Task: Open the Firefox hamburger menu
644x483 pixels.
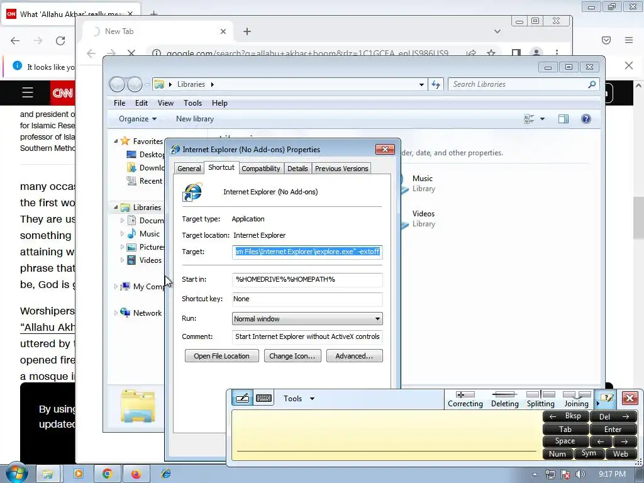Action: point(629,40)
